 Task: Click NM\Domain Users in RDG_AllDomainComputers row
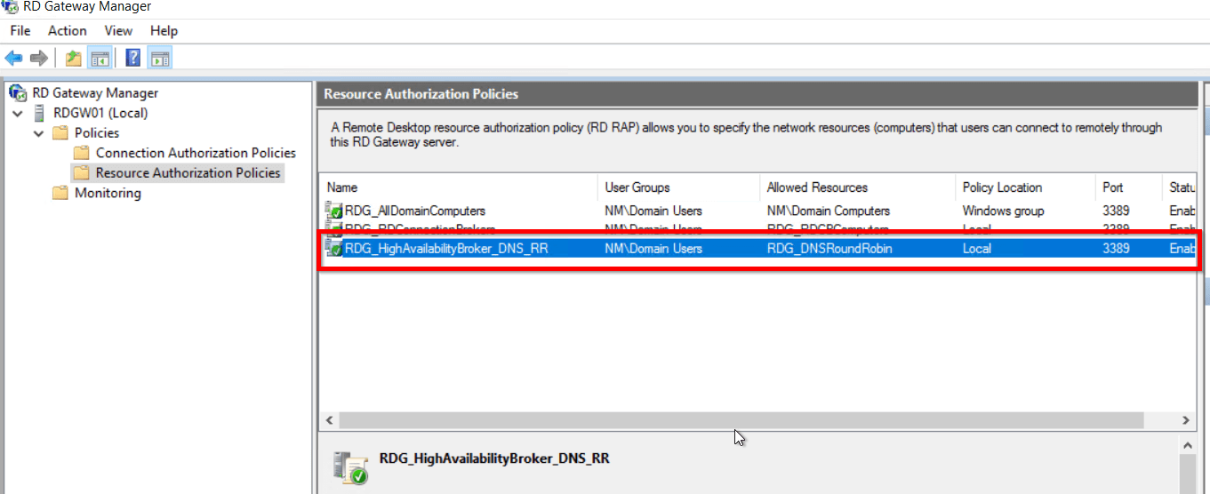653,211
